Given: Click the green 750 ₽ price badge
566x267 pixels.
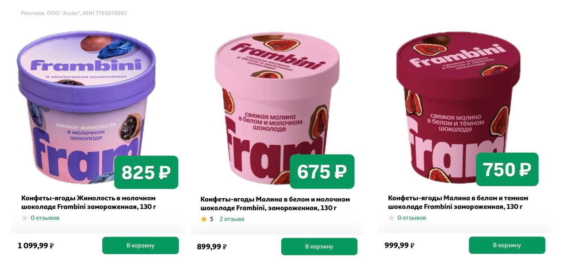Looking at the screenshot, I should (x=507, y=169).
